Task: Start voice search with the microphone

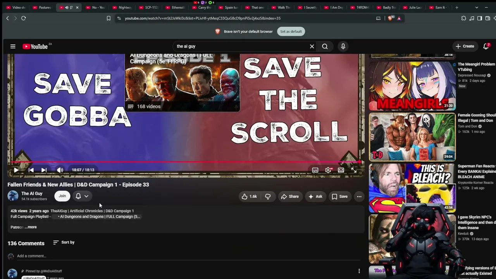Action: (x=343, y=46)
